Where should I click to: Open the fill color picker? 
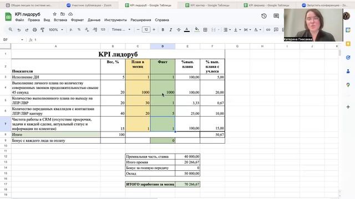click(197, 29)
